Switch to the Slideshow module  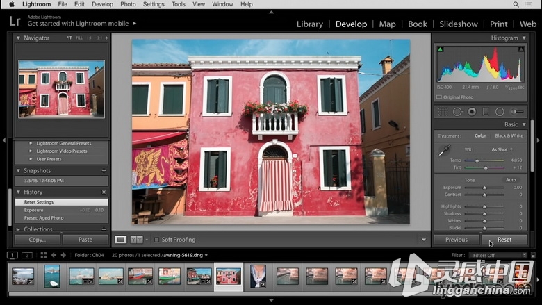coord(459,24)
